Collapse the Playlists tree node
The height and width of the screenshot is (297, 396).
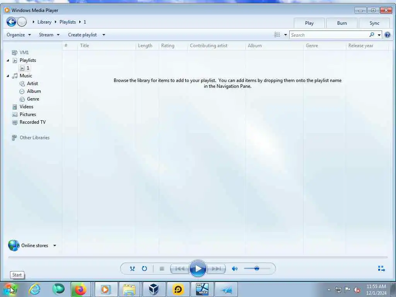coord(8,60)
